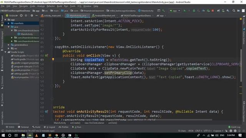Click the red Stop button

point(213,11)
